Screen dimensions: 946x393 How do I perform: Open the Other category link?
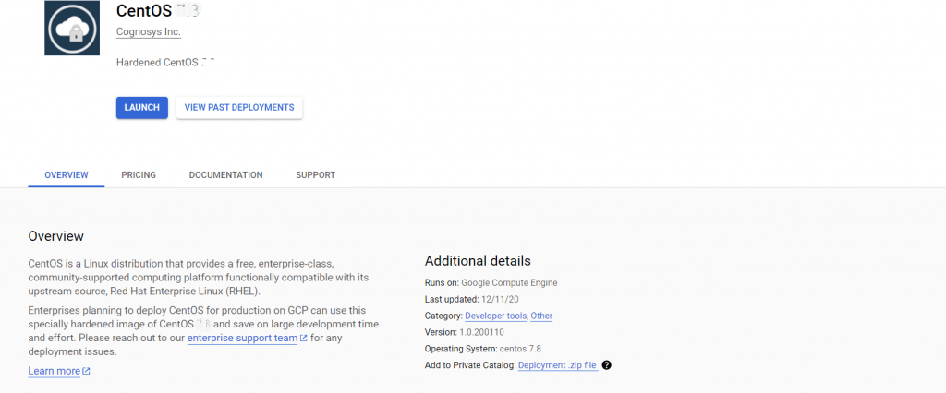point(541,316)
